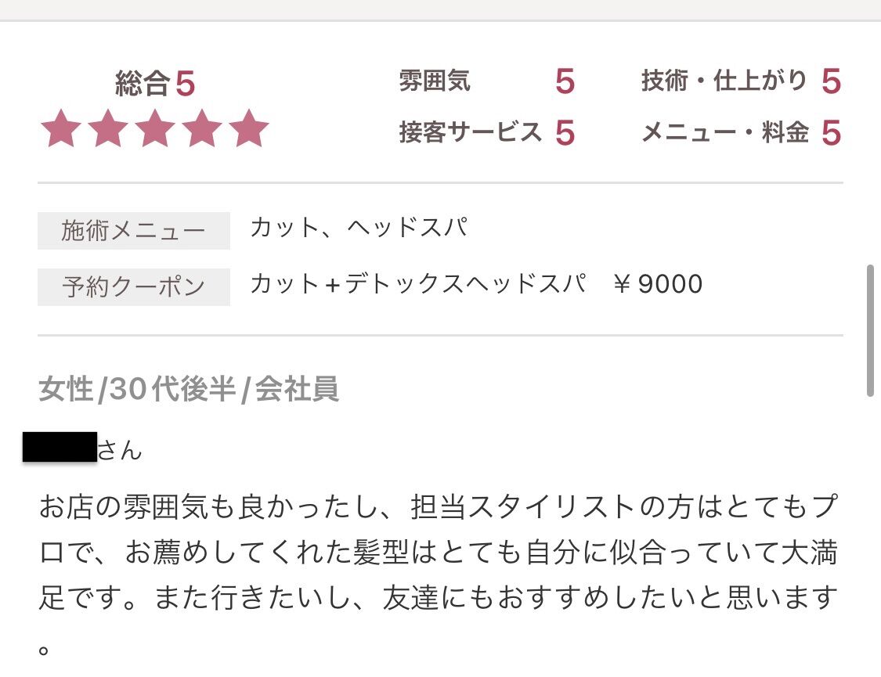
Task: Open the カット+デトックスヘッドスパ coupon text
Action: coord(419,283)
